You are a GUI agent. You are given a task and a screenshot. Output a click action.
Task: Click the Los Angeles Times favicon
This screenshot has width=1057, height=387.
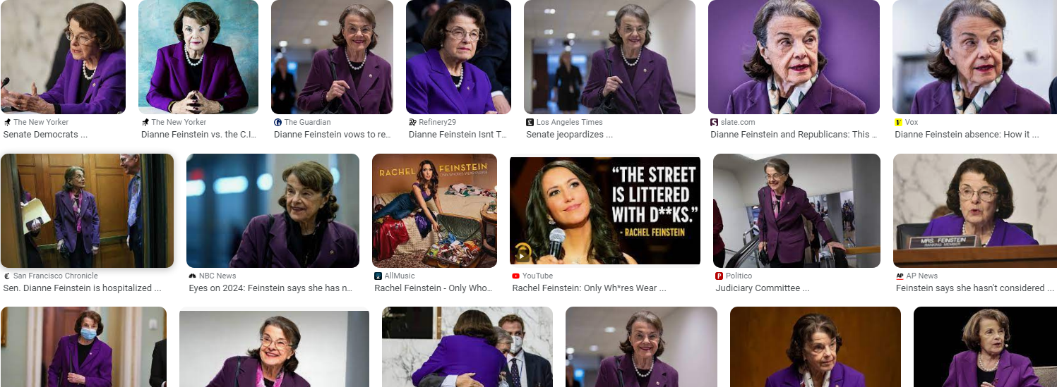(530, 122)
